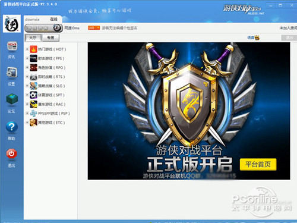Click the shield banner image

click(189, 111)
